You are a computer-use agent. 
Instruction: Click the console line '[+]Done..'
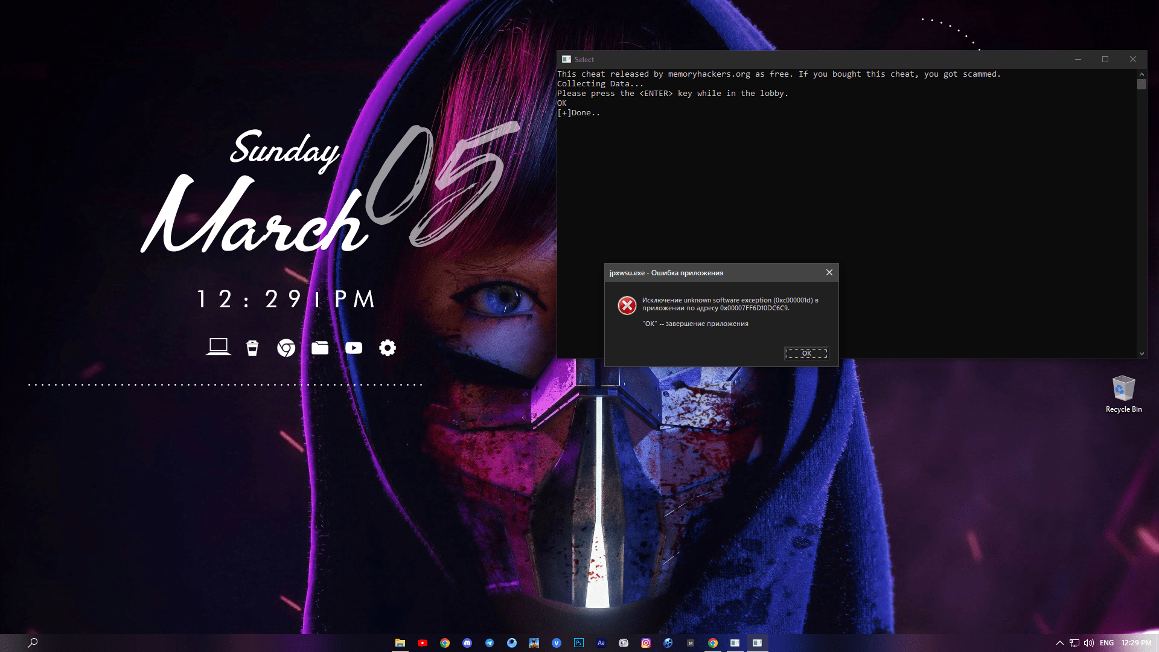(578, 113)
